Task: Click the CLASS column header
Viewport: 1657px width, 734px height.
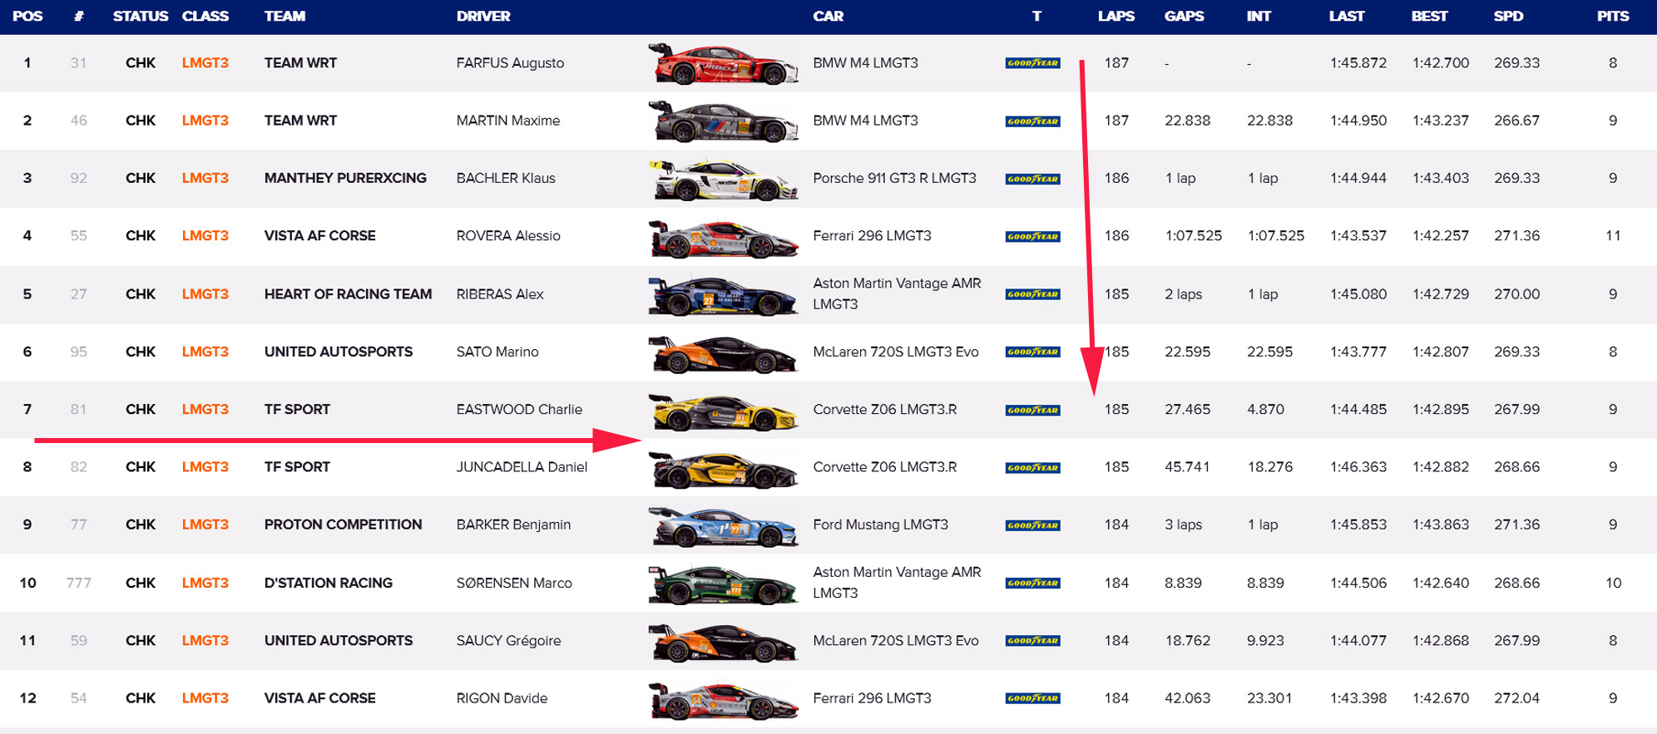Action: pyautogui.click(x=205, y=16)
